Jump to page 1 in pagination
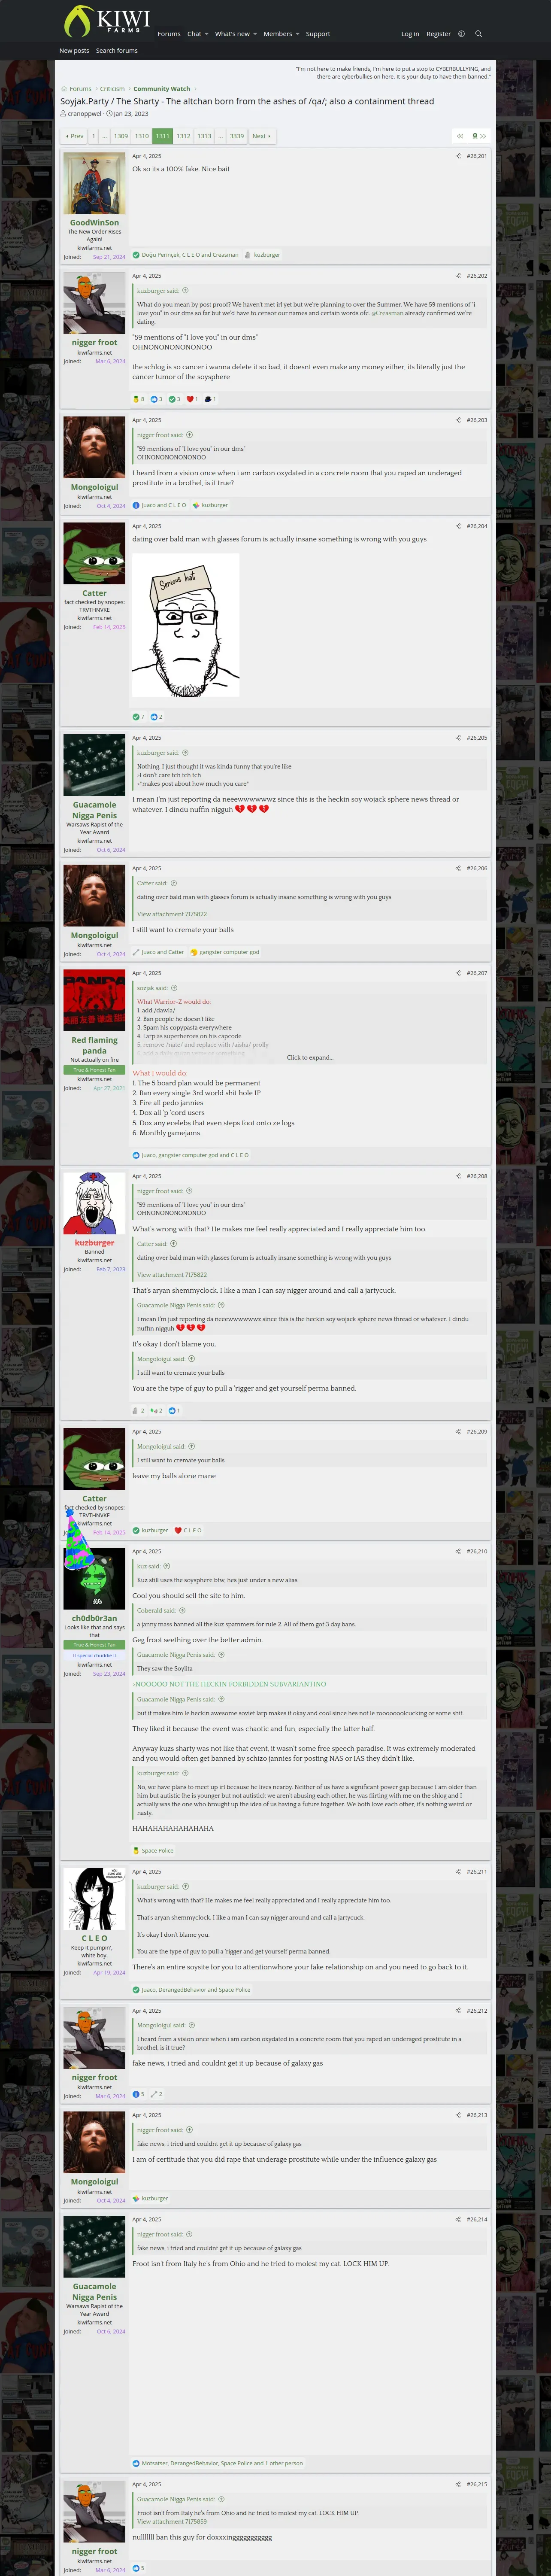Image resolution: width=551 pixels, height=2576 pixels. coord(94,136)
